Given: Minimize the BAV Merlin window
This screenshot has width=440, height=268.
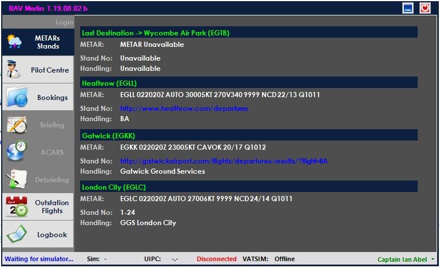Looking at the screenshot, I should 408,8.
